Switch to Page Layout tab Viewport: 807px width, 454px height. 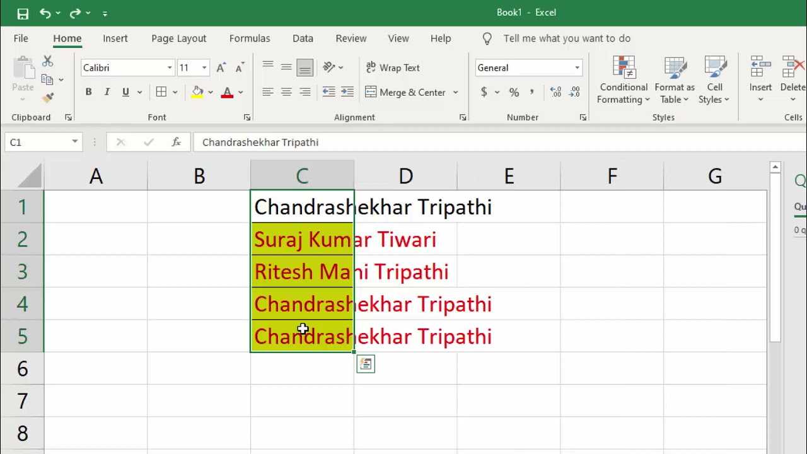point(179,38)
